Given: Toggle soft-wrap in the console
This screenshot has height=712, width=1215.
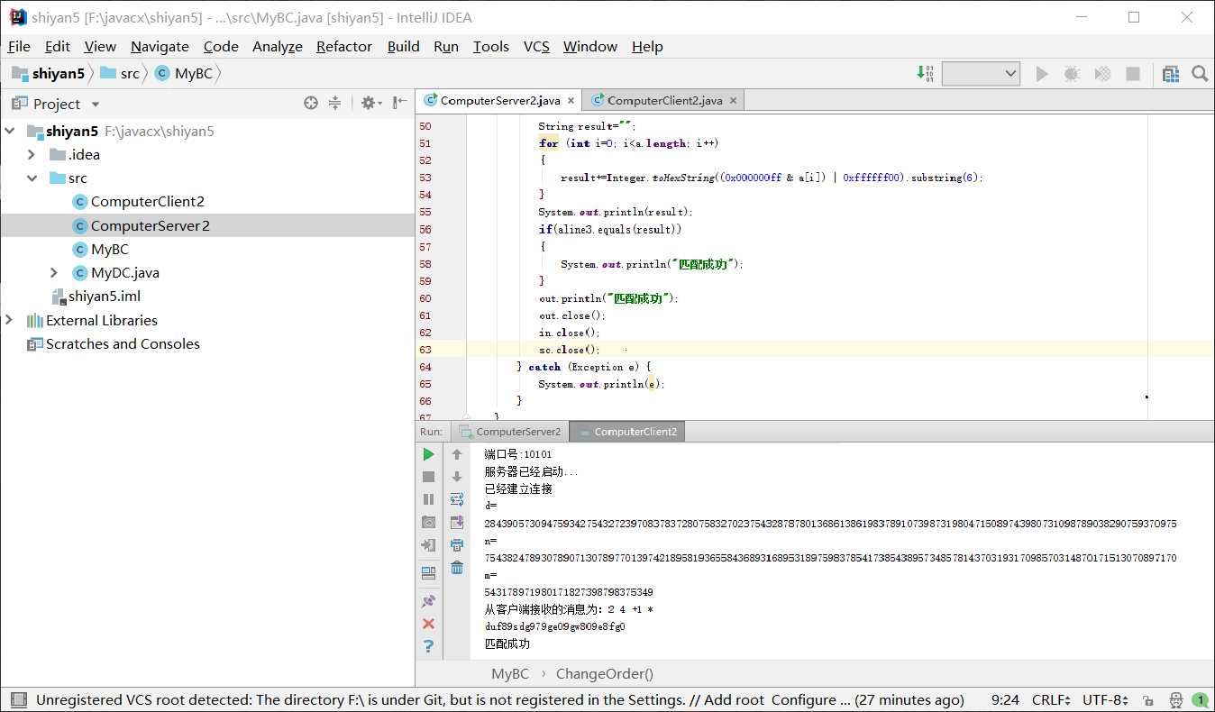Looking at the screenshot, I should coord(457,499).
